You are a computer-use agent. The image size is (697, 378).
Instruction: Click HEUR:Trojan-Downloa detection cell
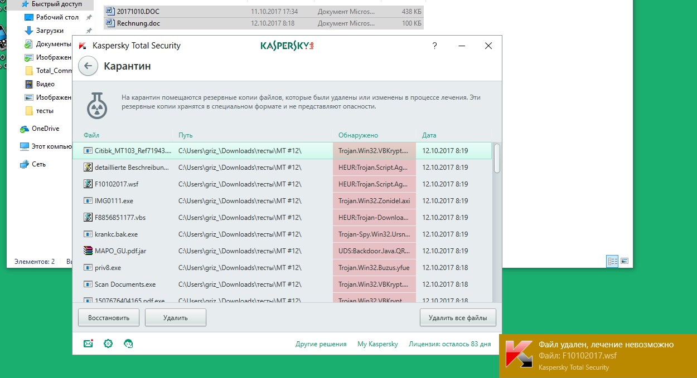click(x=374, y=217)
